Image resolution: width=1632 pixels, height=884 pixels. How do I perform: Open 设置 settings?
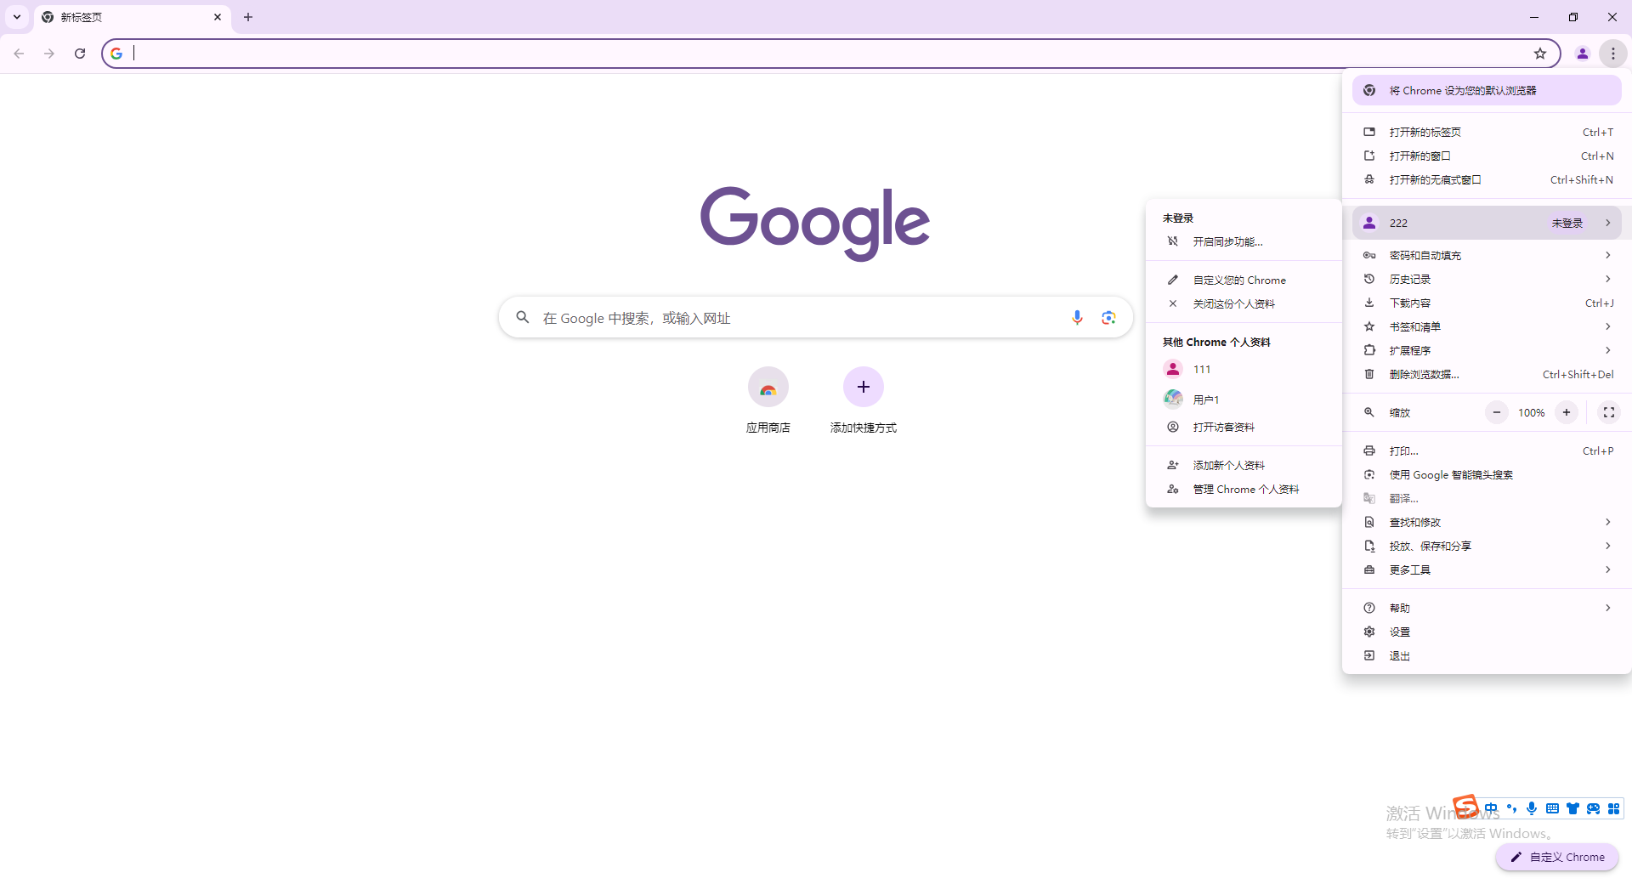[x=1487, y=632]
